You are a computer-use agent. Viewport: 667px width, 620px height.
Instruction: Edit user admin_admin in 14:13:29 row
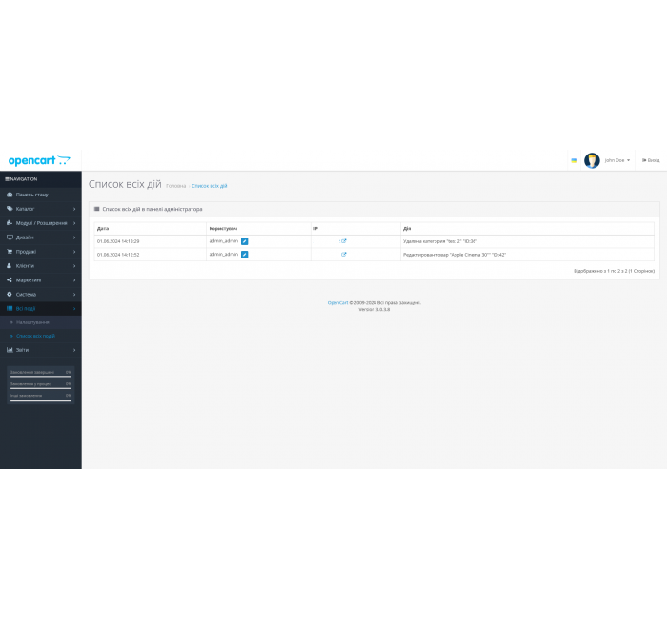pos(245,241)
